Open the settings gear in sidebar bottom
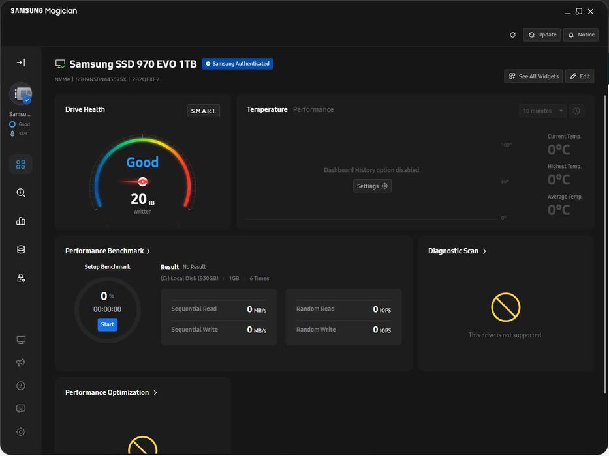The image size is (609, 456). [21, 432]
